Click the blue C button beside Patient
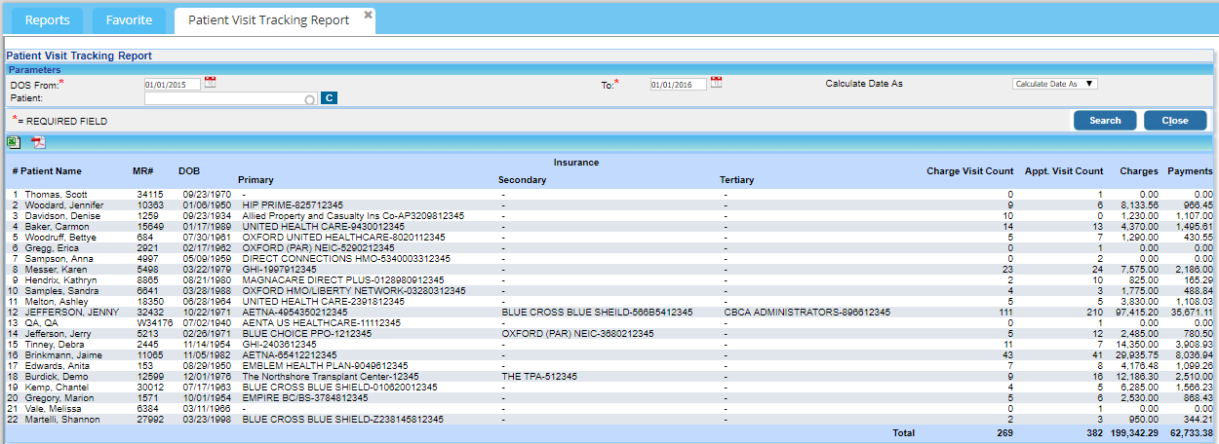1219x444 pixels. [329, 98]
